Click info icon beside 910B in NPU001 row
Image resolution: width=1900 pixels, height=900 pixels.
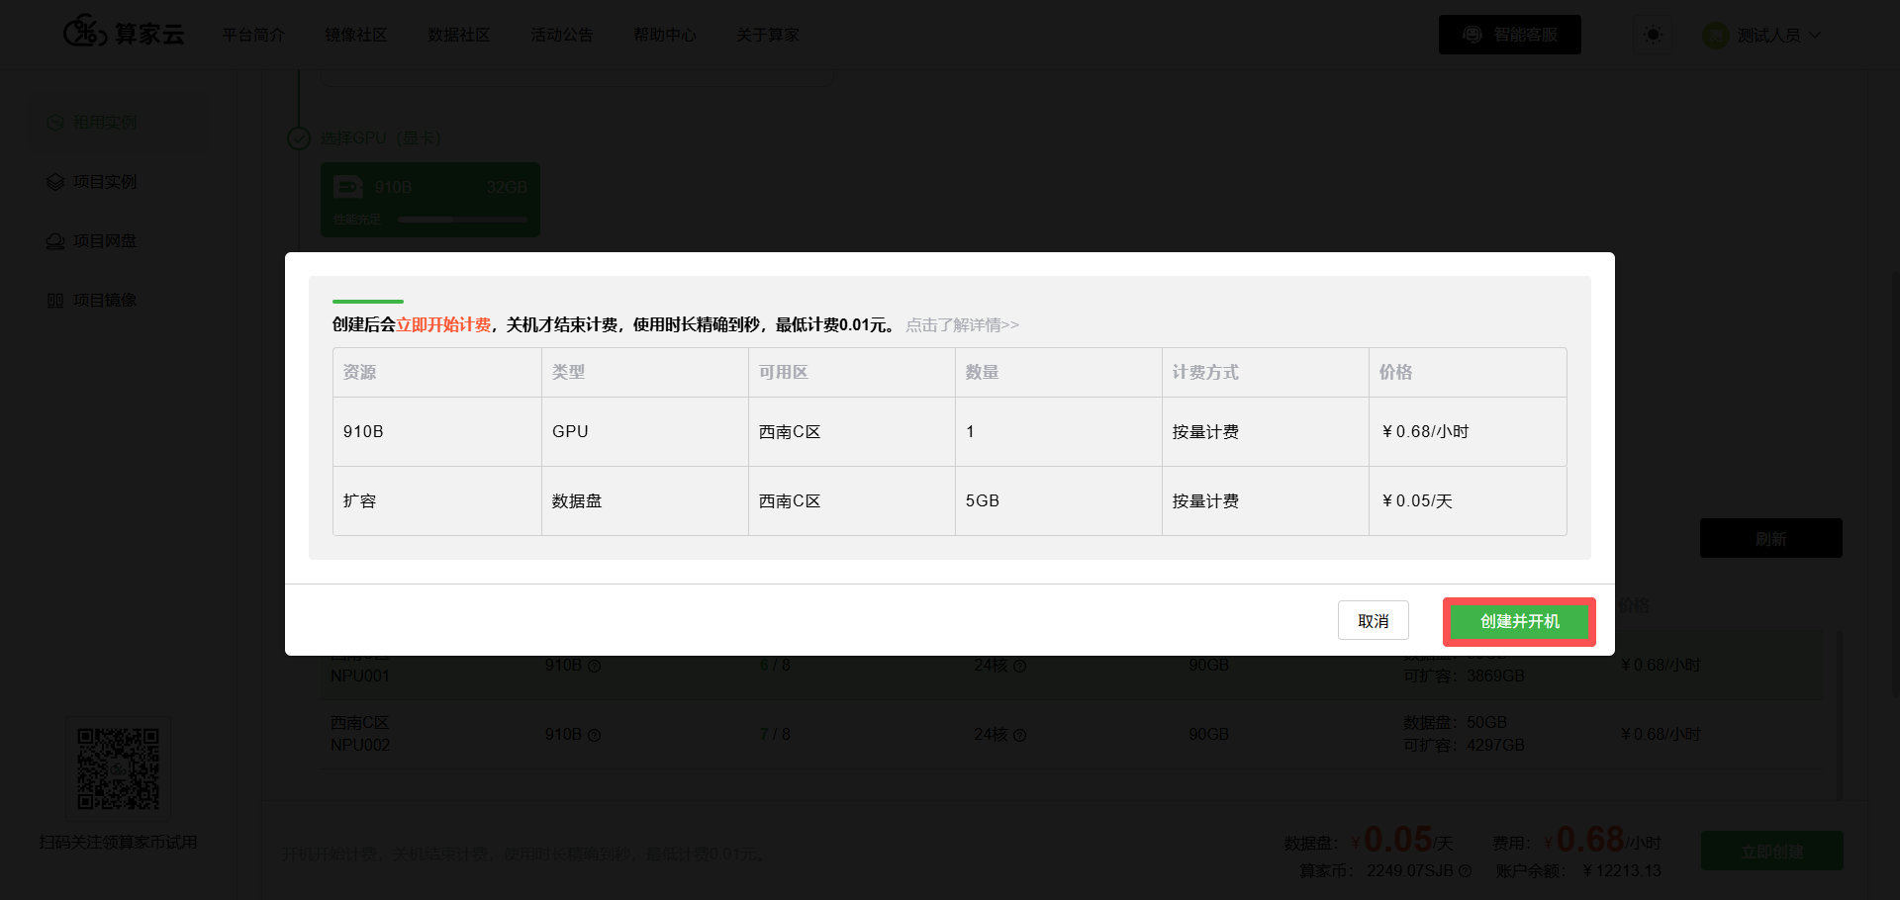pos(595,666)
